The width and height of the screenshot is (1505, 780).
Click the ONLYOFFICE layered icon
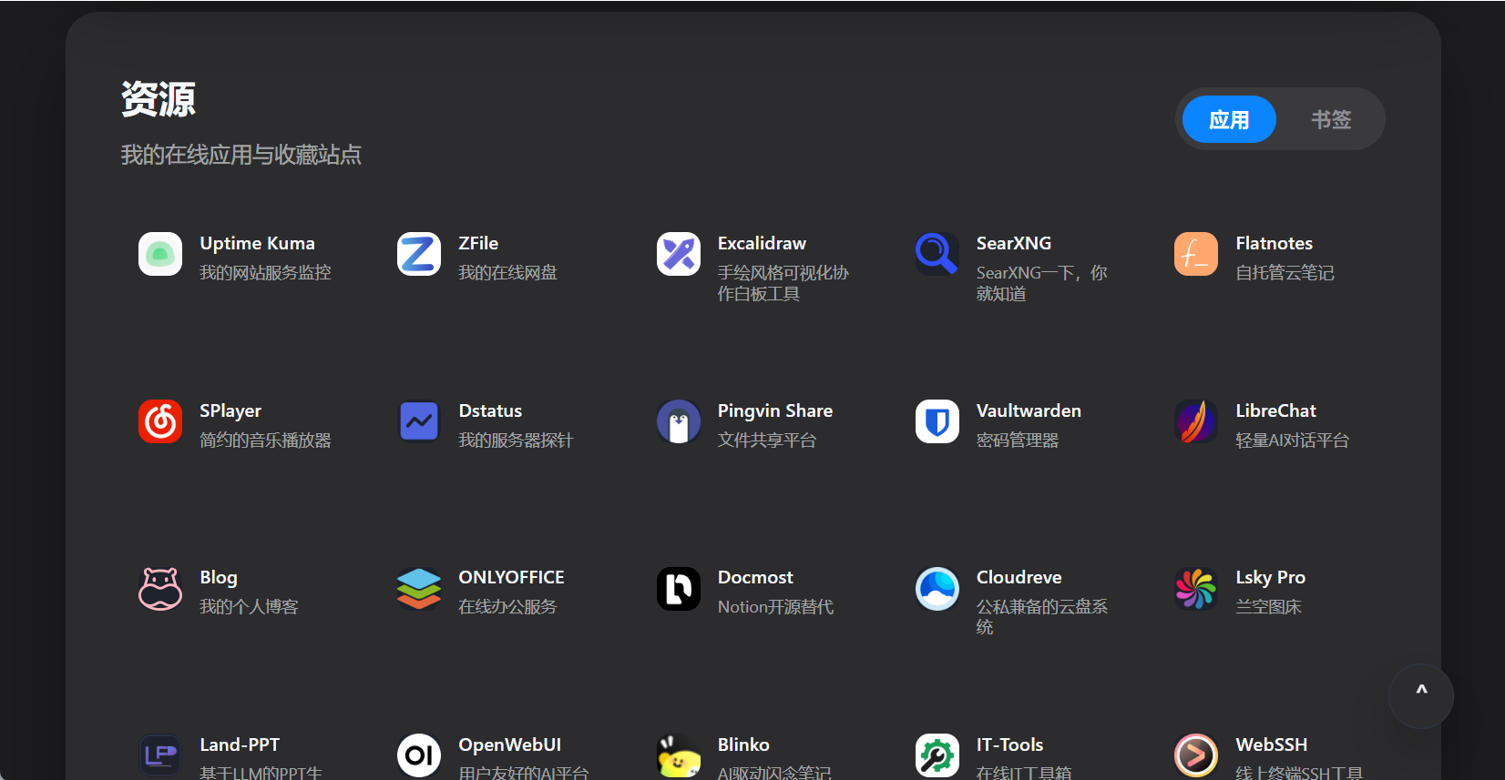click(x=419, y=589)
